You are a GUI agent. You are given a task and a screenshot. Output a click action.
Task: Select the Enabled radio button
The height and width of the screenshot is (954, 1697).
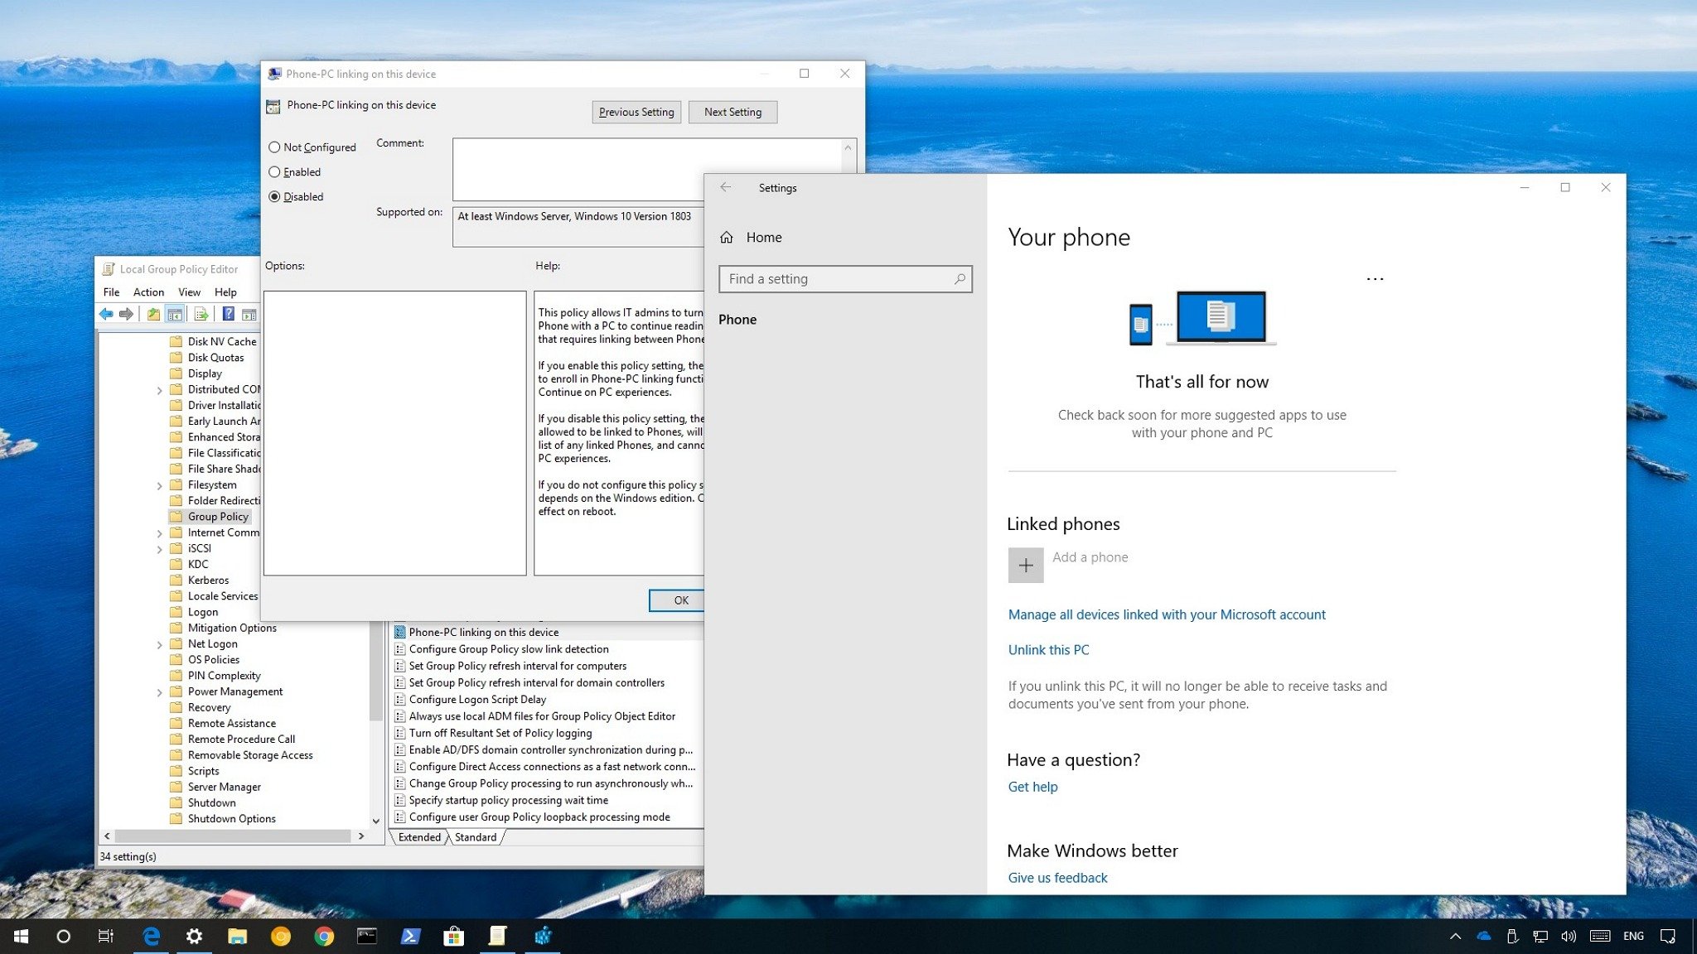click(x=276, y=171)
